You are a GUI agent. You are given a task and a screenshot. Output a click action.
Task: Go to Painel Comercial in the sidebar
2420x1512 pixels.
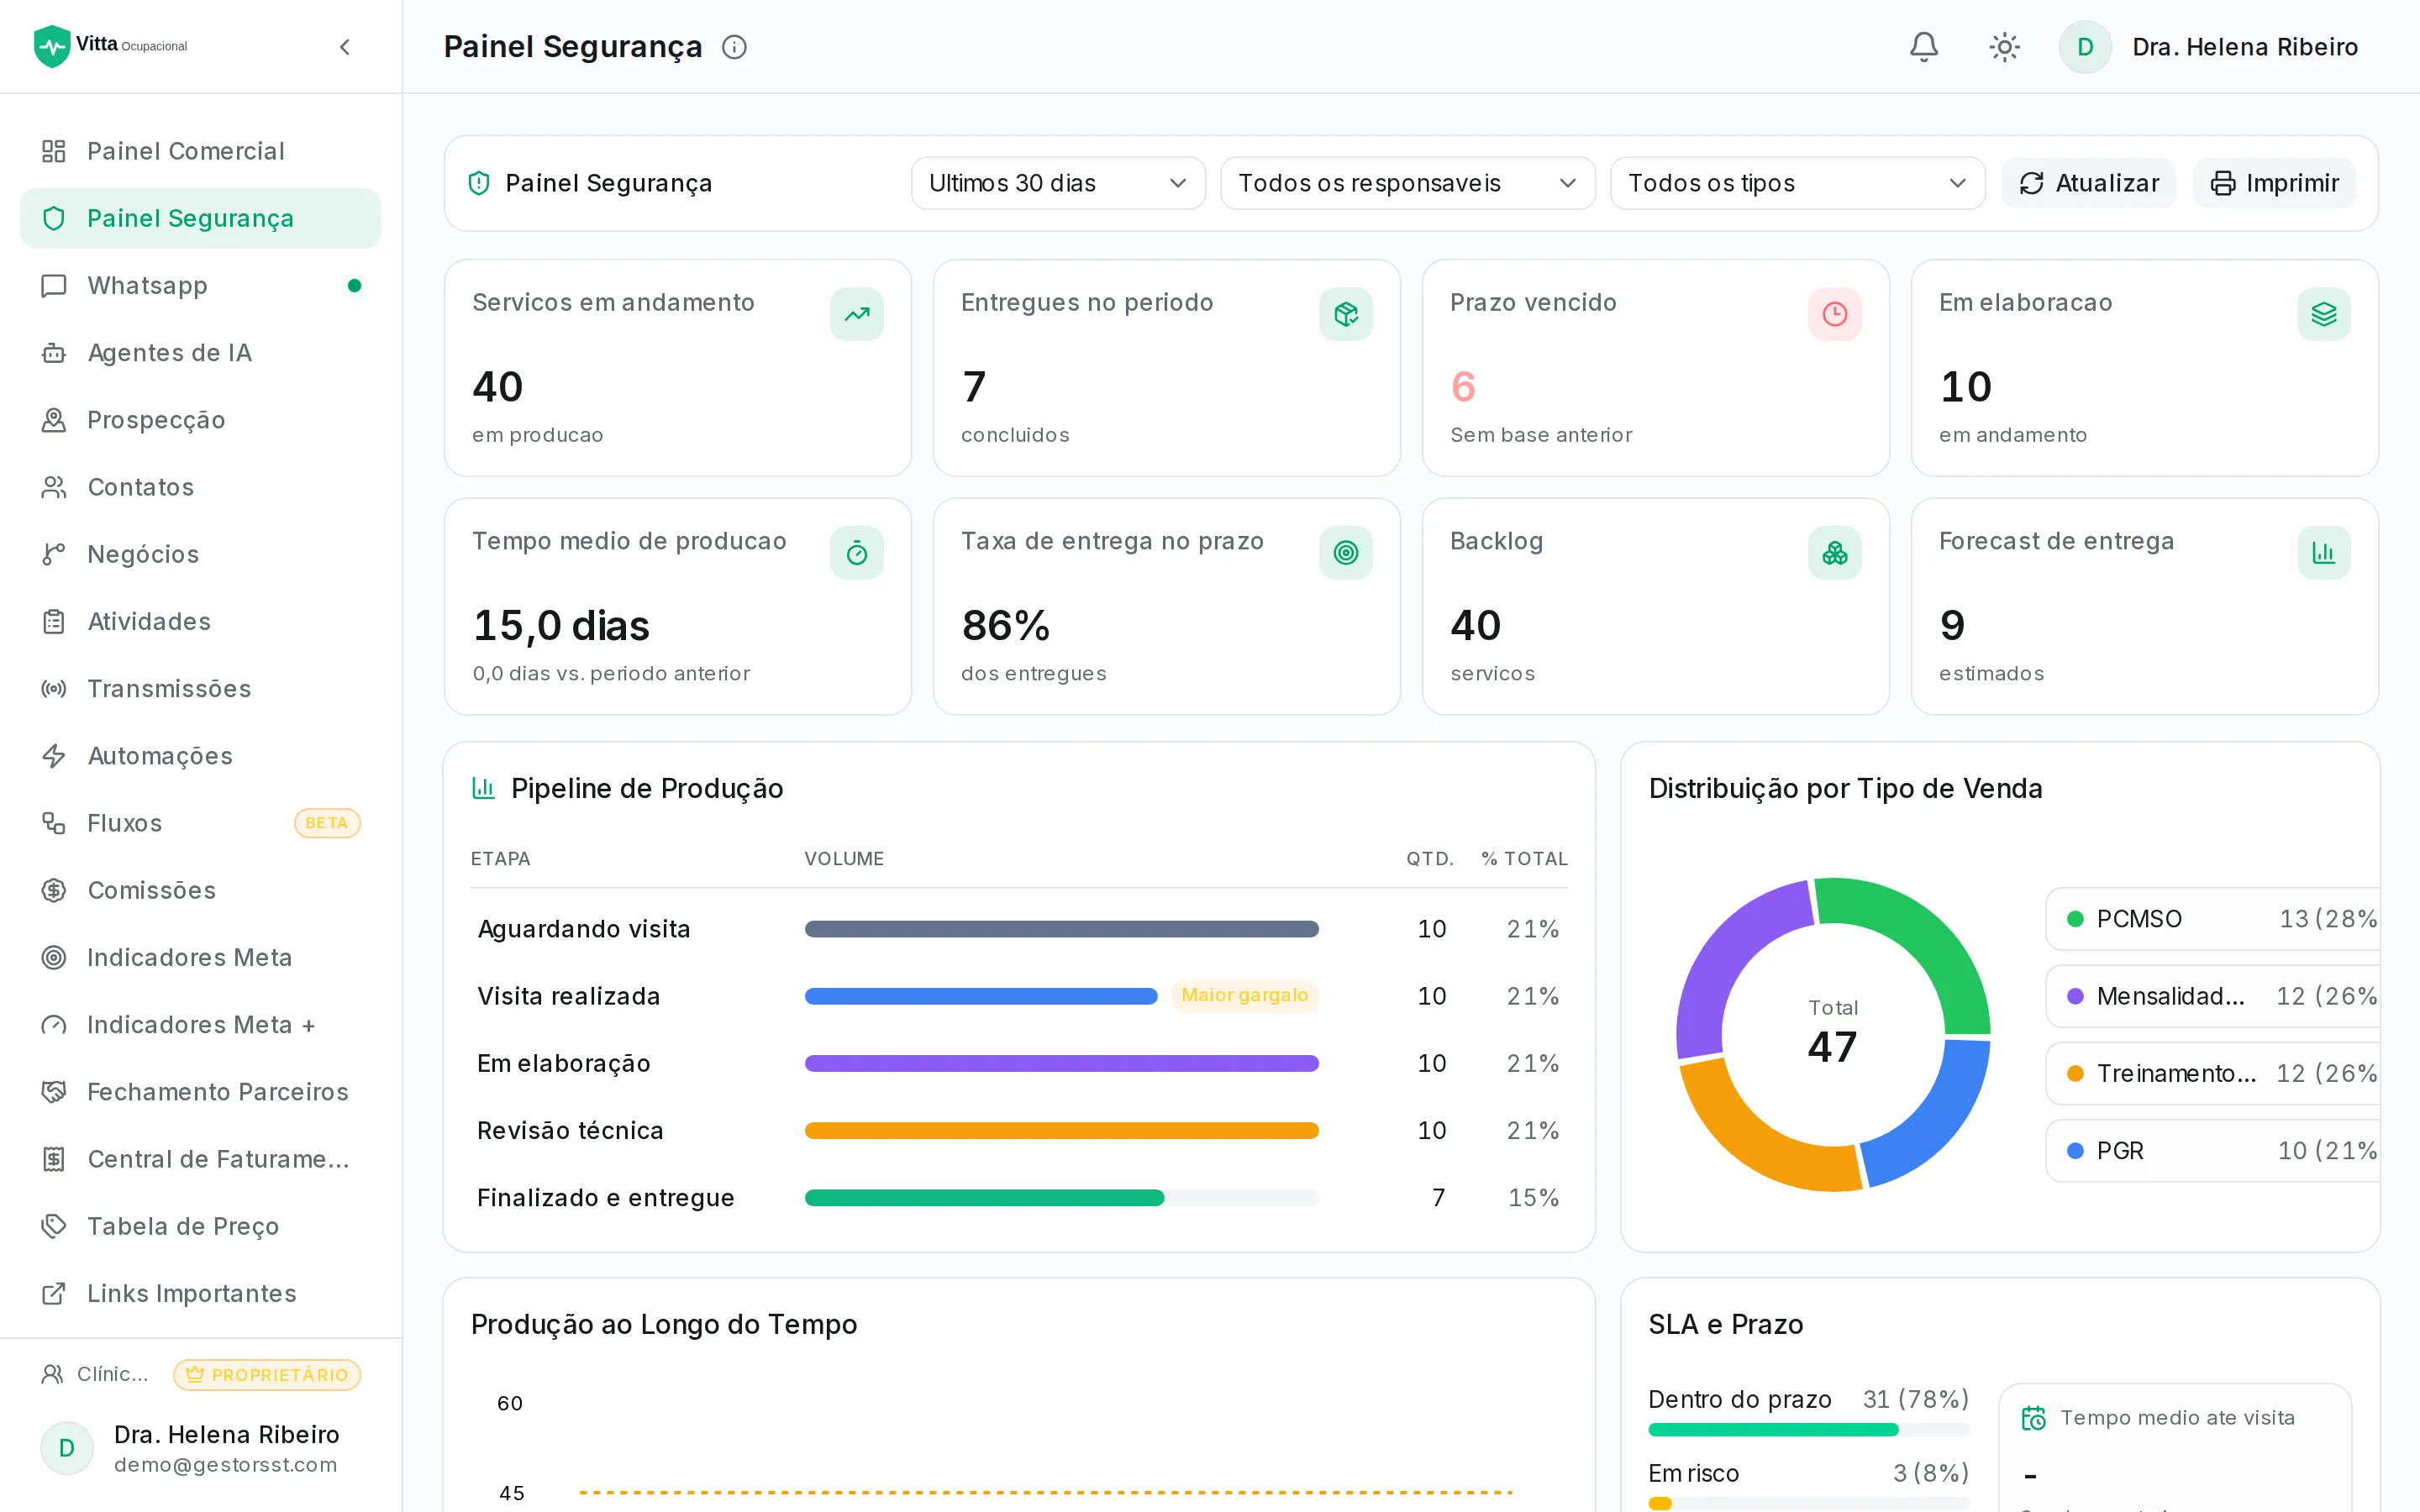(200, 151)
